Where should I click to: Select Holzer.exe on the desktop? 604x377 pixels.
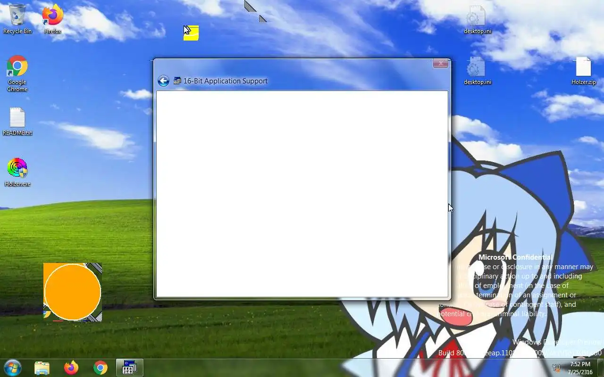pyautogui.click(x=17, y=172)
